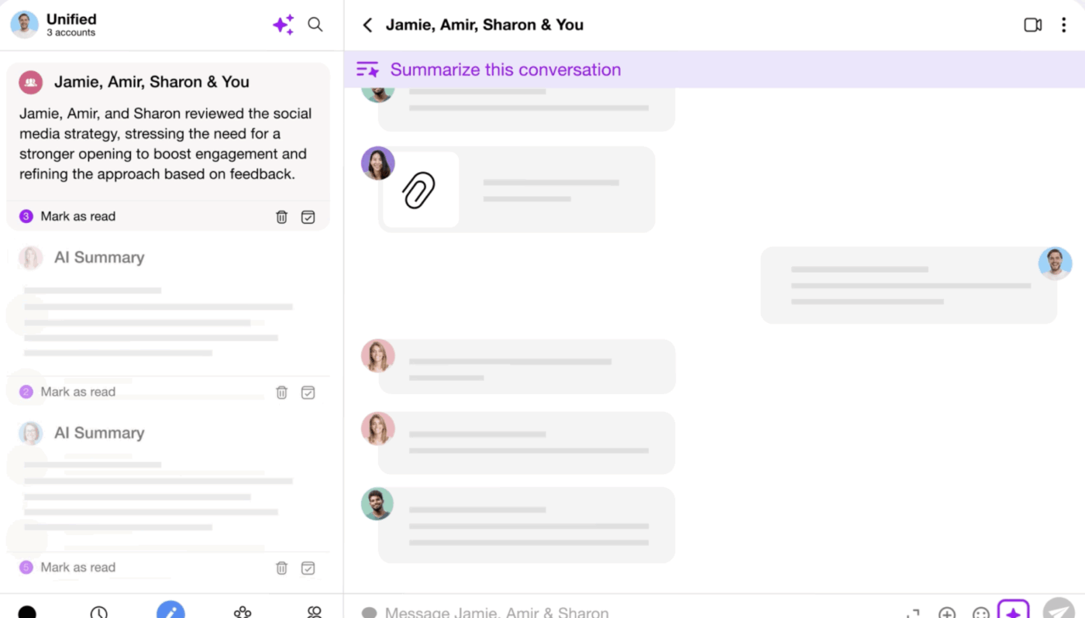Mark the conversation with 3 unread as read
The height and width of the screenshot is (618, 1085).
coord(77,217)
